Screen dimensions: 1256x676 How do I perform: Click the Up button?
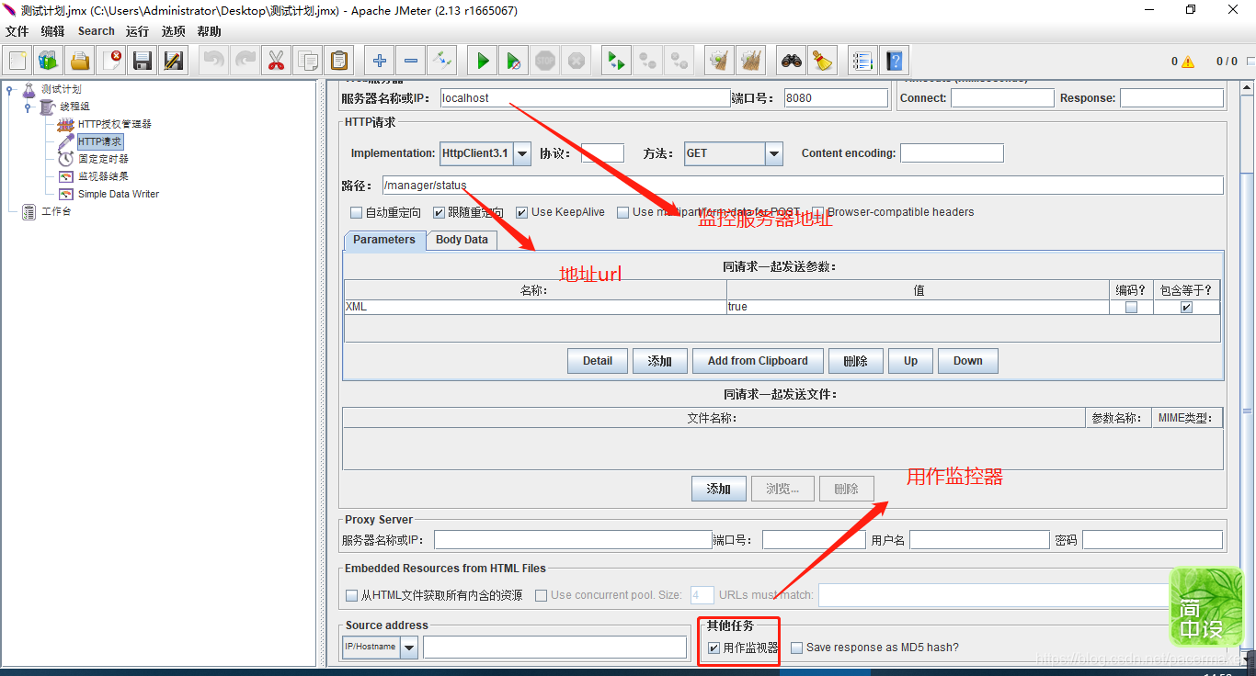click(x=910, y=361)
